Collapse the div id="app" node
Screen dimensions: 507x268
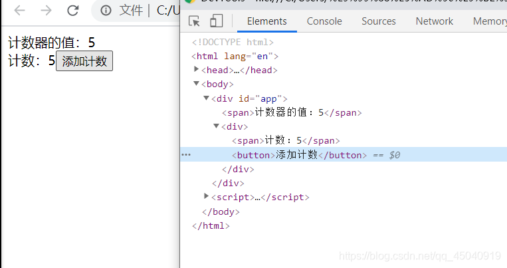(x=206, y=98)
